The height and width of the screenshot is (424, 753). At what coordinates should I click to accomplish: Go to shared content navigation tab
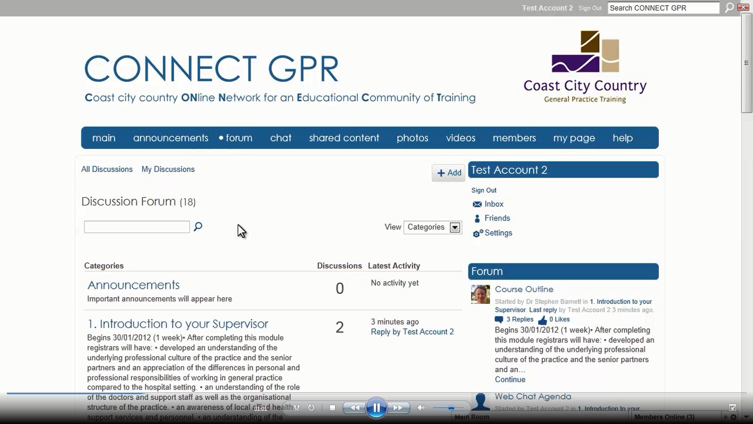344,138
